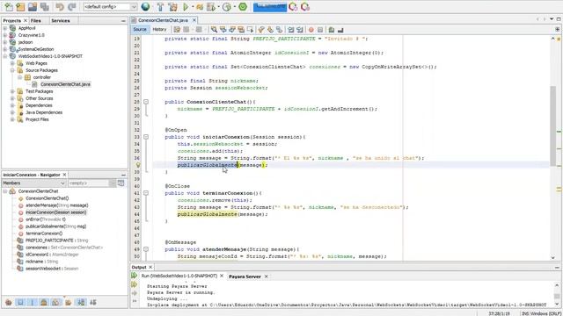The height and width of the screenshot is (316, 563).
Task: Click the Find Previous Occurrence icon
Action: pos(223,30)
